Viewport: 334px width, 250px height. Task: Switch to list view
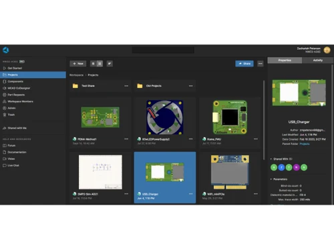pyautogui.click(x=94, y=63)
